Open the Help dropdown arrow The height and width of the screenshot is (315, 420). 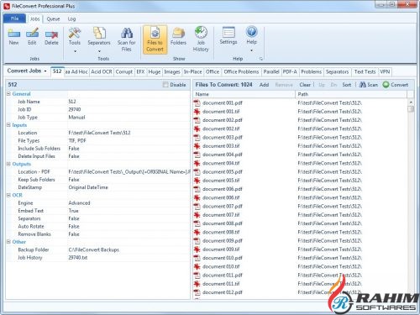[251, 50]
